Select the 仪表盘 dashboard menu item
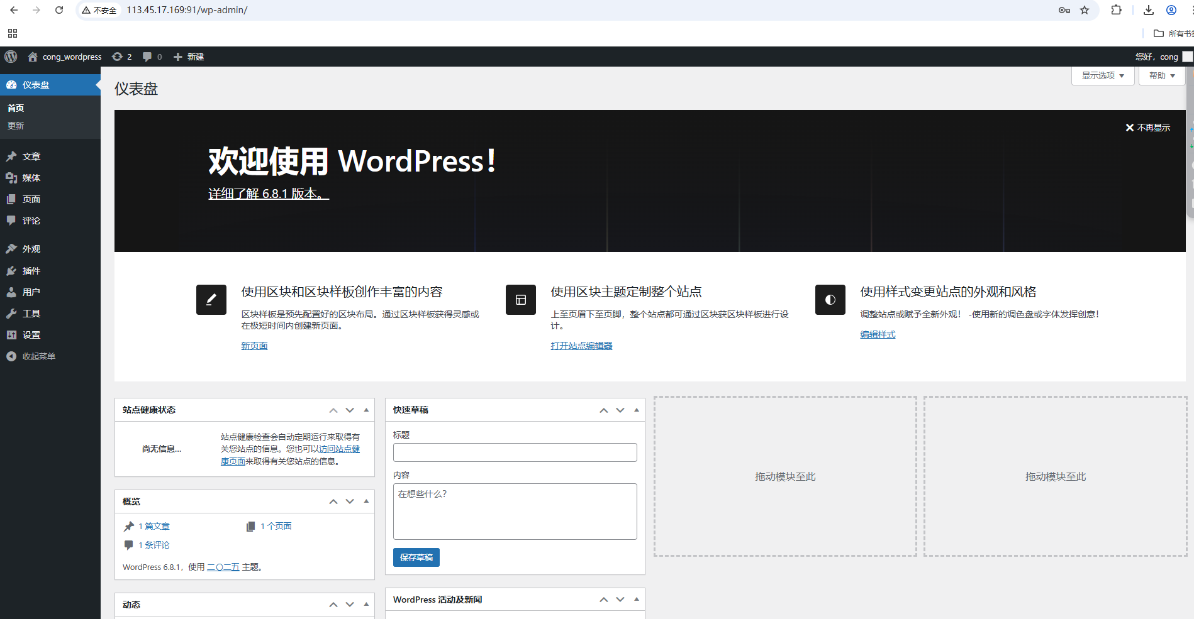 click(x=50, y=85)
